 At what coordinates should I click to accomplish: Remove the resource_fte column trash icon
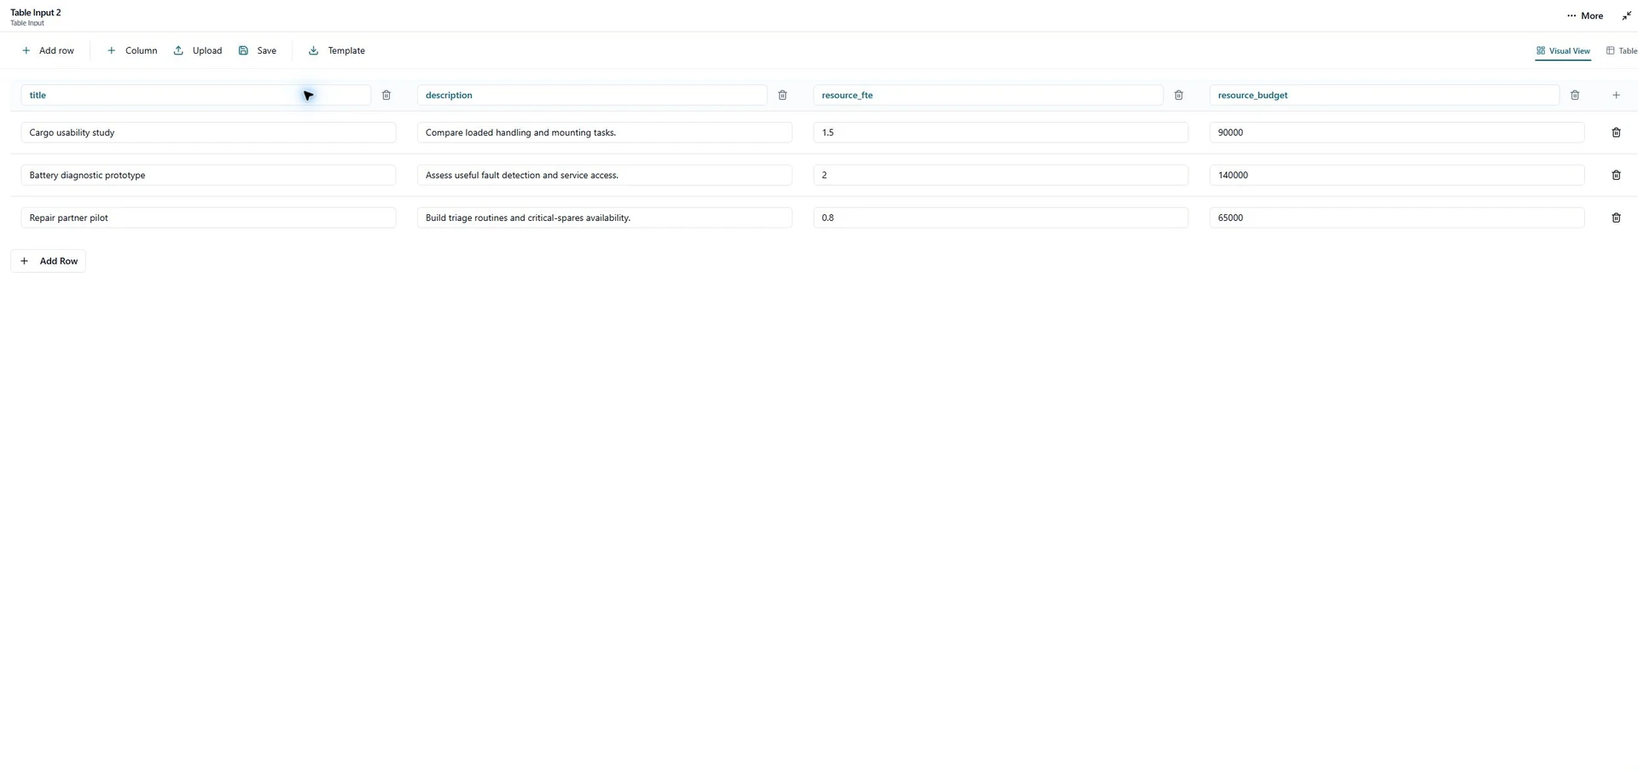[1178, 96]
